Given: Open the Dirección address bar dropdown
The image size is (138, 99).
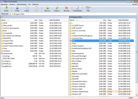Looking at the screenshot, I should 137,14.
